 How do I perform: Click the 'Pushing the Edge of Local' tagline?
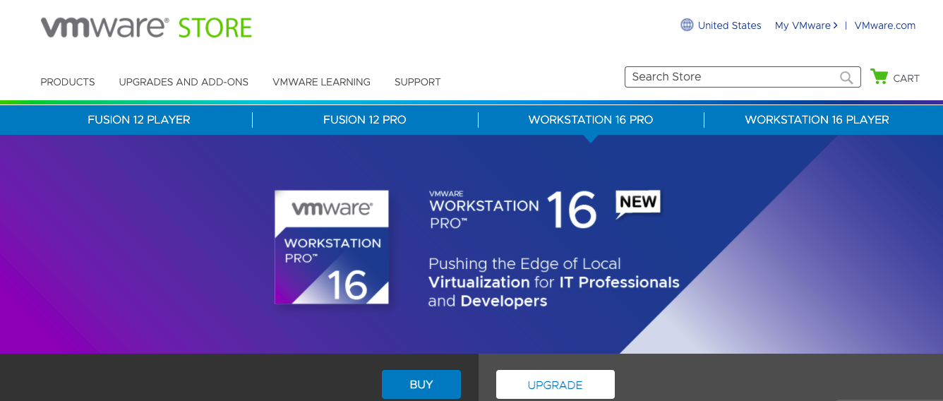554,282
